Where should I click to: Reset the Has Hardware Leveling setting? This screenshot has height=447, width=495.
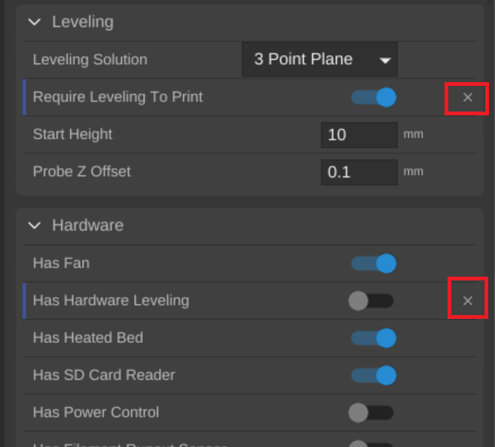(x=467, y=301)
